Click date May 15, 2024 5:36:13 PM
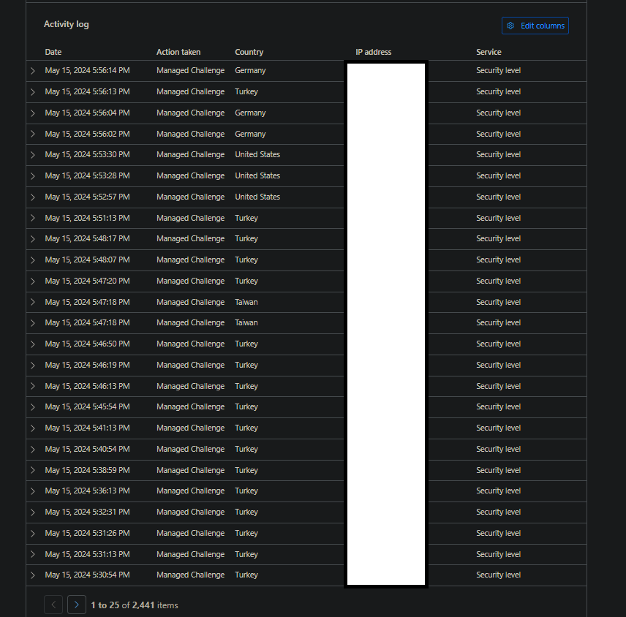This screenshot has width=626, height=617. pyautogui.click(x=88, y=491)
